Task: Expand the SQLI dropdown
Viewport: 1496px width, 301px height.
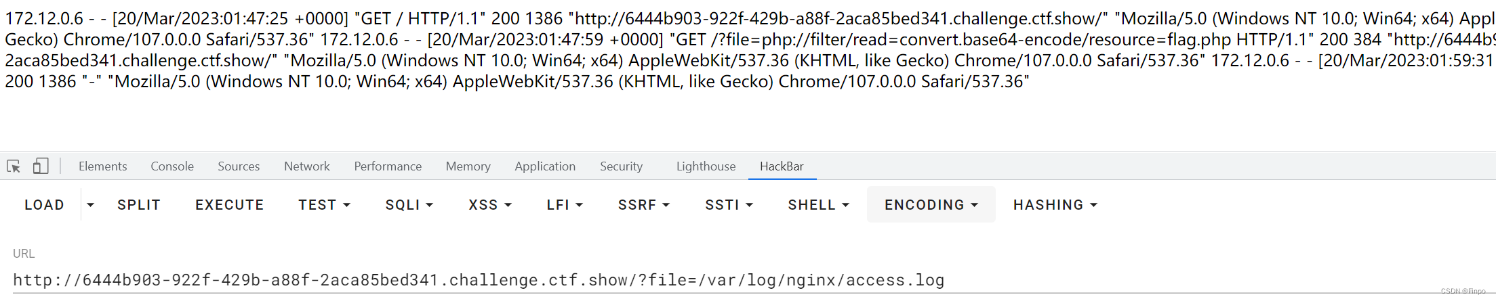Action: coord(409,205)
